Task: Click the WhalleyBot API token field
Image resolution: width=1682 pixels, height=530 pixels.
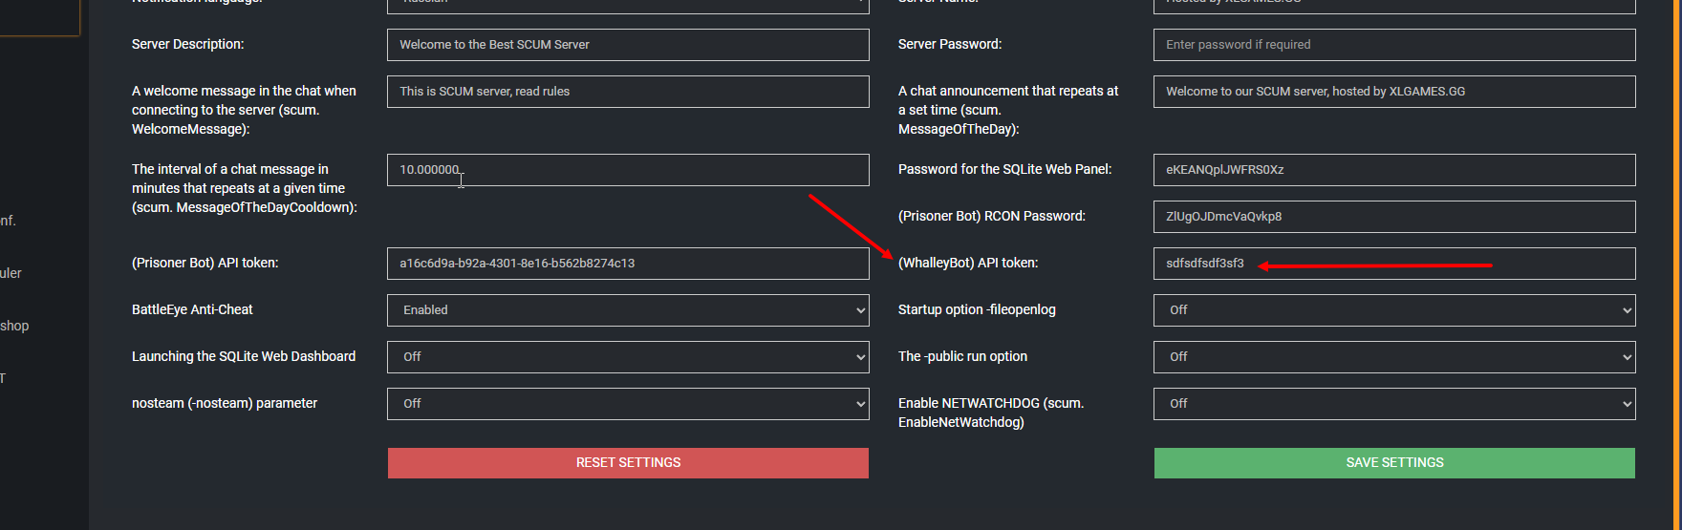Action: point(1394,264)
